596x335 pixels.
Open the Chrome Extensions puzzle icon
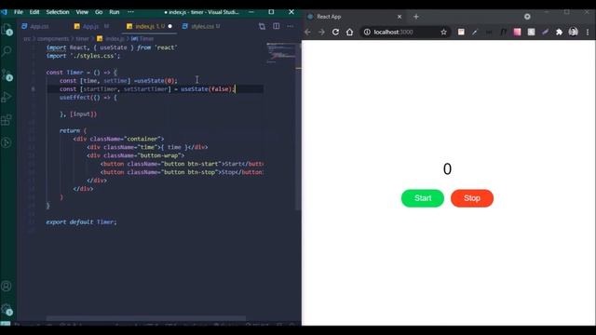(559, 32)
